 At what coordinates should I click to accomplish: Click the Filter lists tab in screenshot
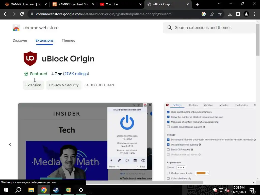coord(192,105)
